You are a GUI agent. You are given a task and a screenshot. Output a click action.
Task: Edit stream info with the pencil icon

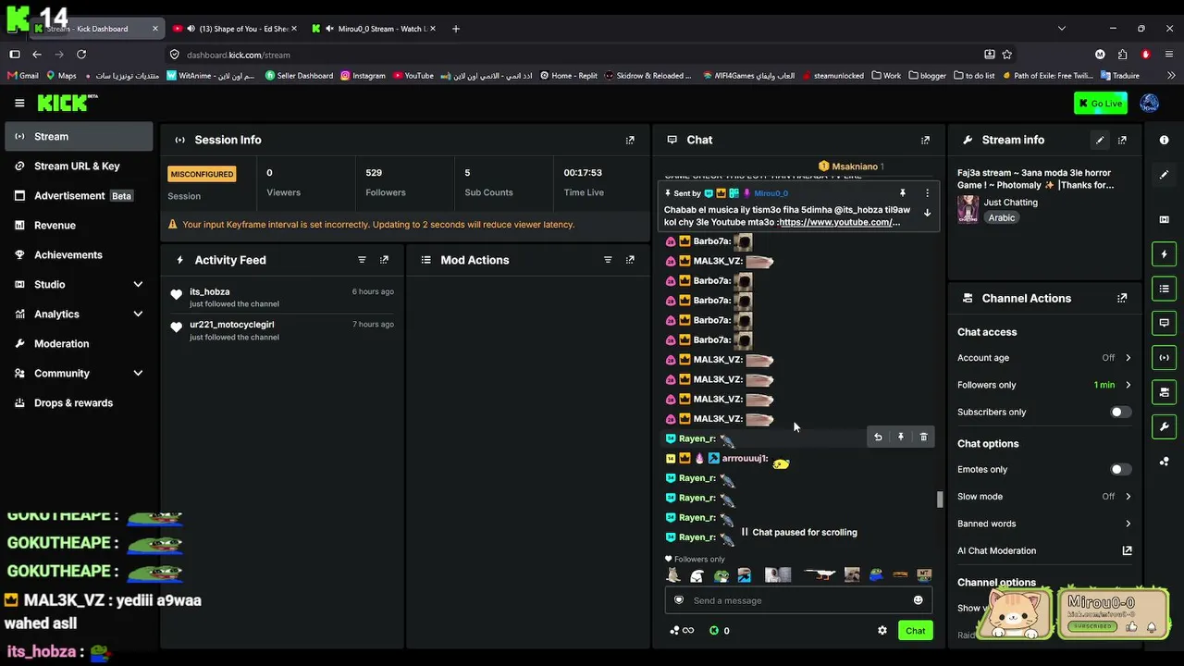1100,140
